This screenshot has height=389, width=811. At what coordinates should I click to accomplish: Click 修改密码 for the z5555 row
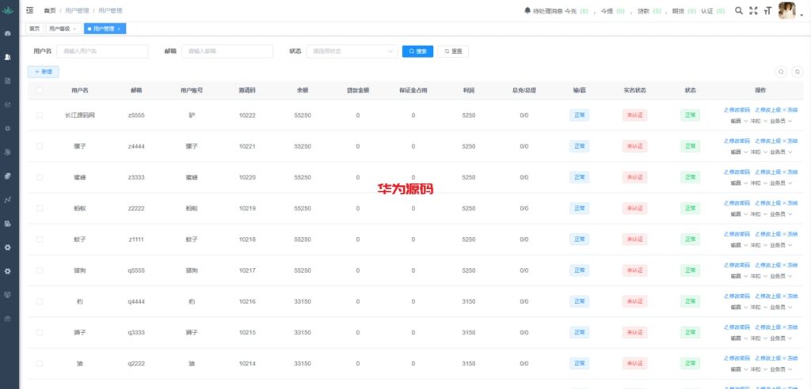click(737, 110)
